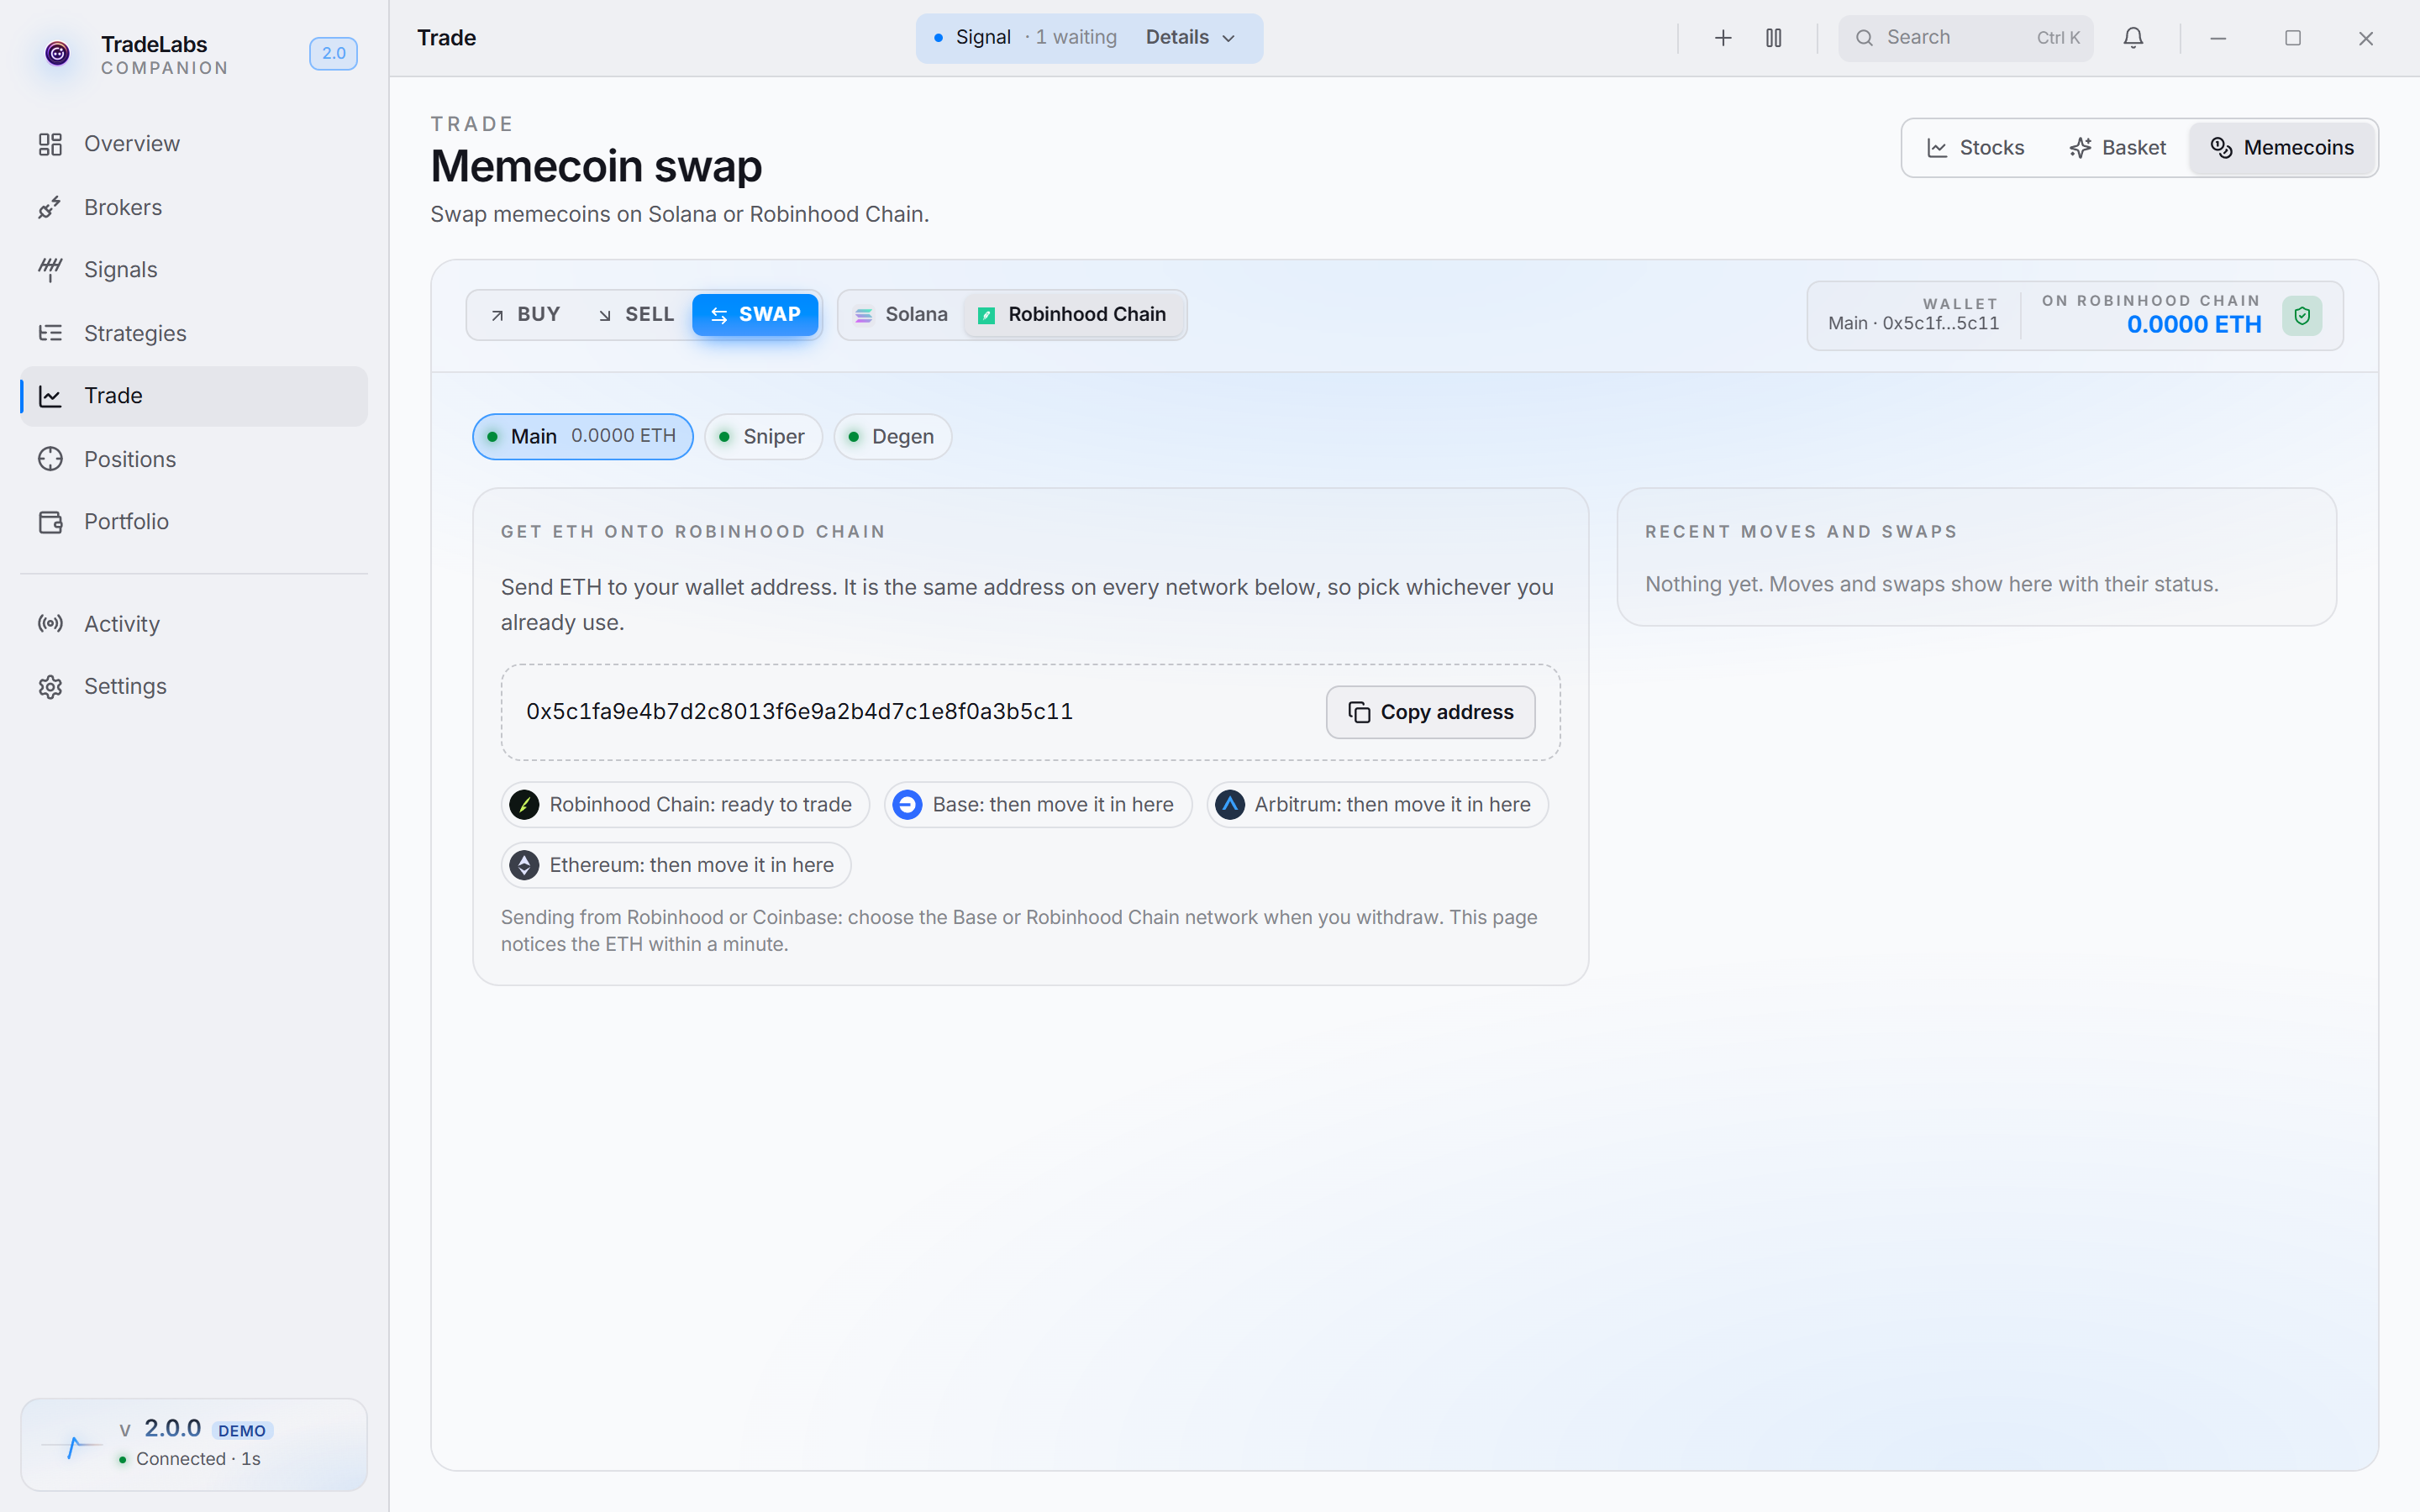Select Trade in sidebar
This screenshot has width=2420, height=1512.
pos(194,396)
